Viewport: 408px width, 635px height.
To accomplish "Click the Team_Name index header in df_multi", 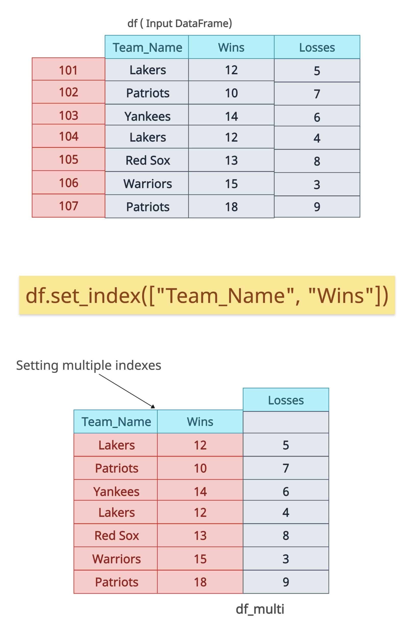I will [x=116, y=422].
